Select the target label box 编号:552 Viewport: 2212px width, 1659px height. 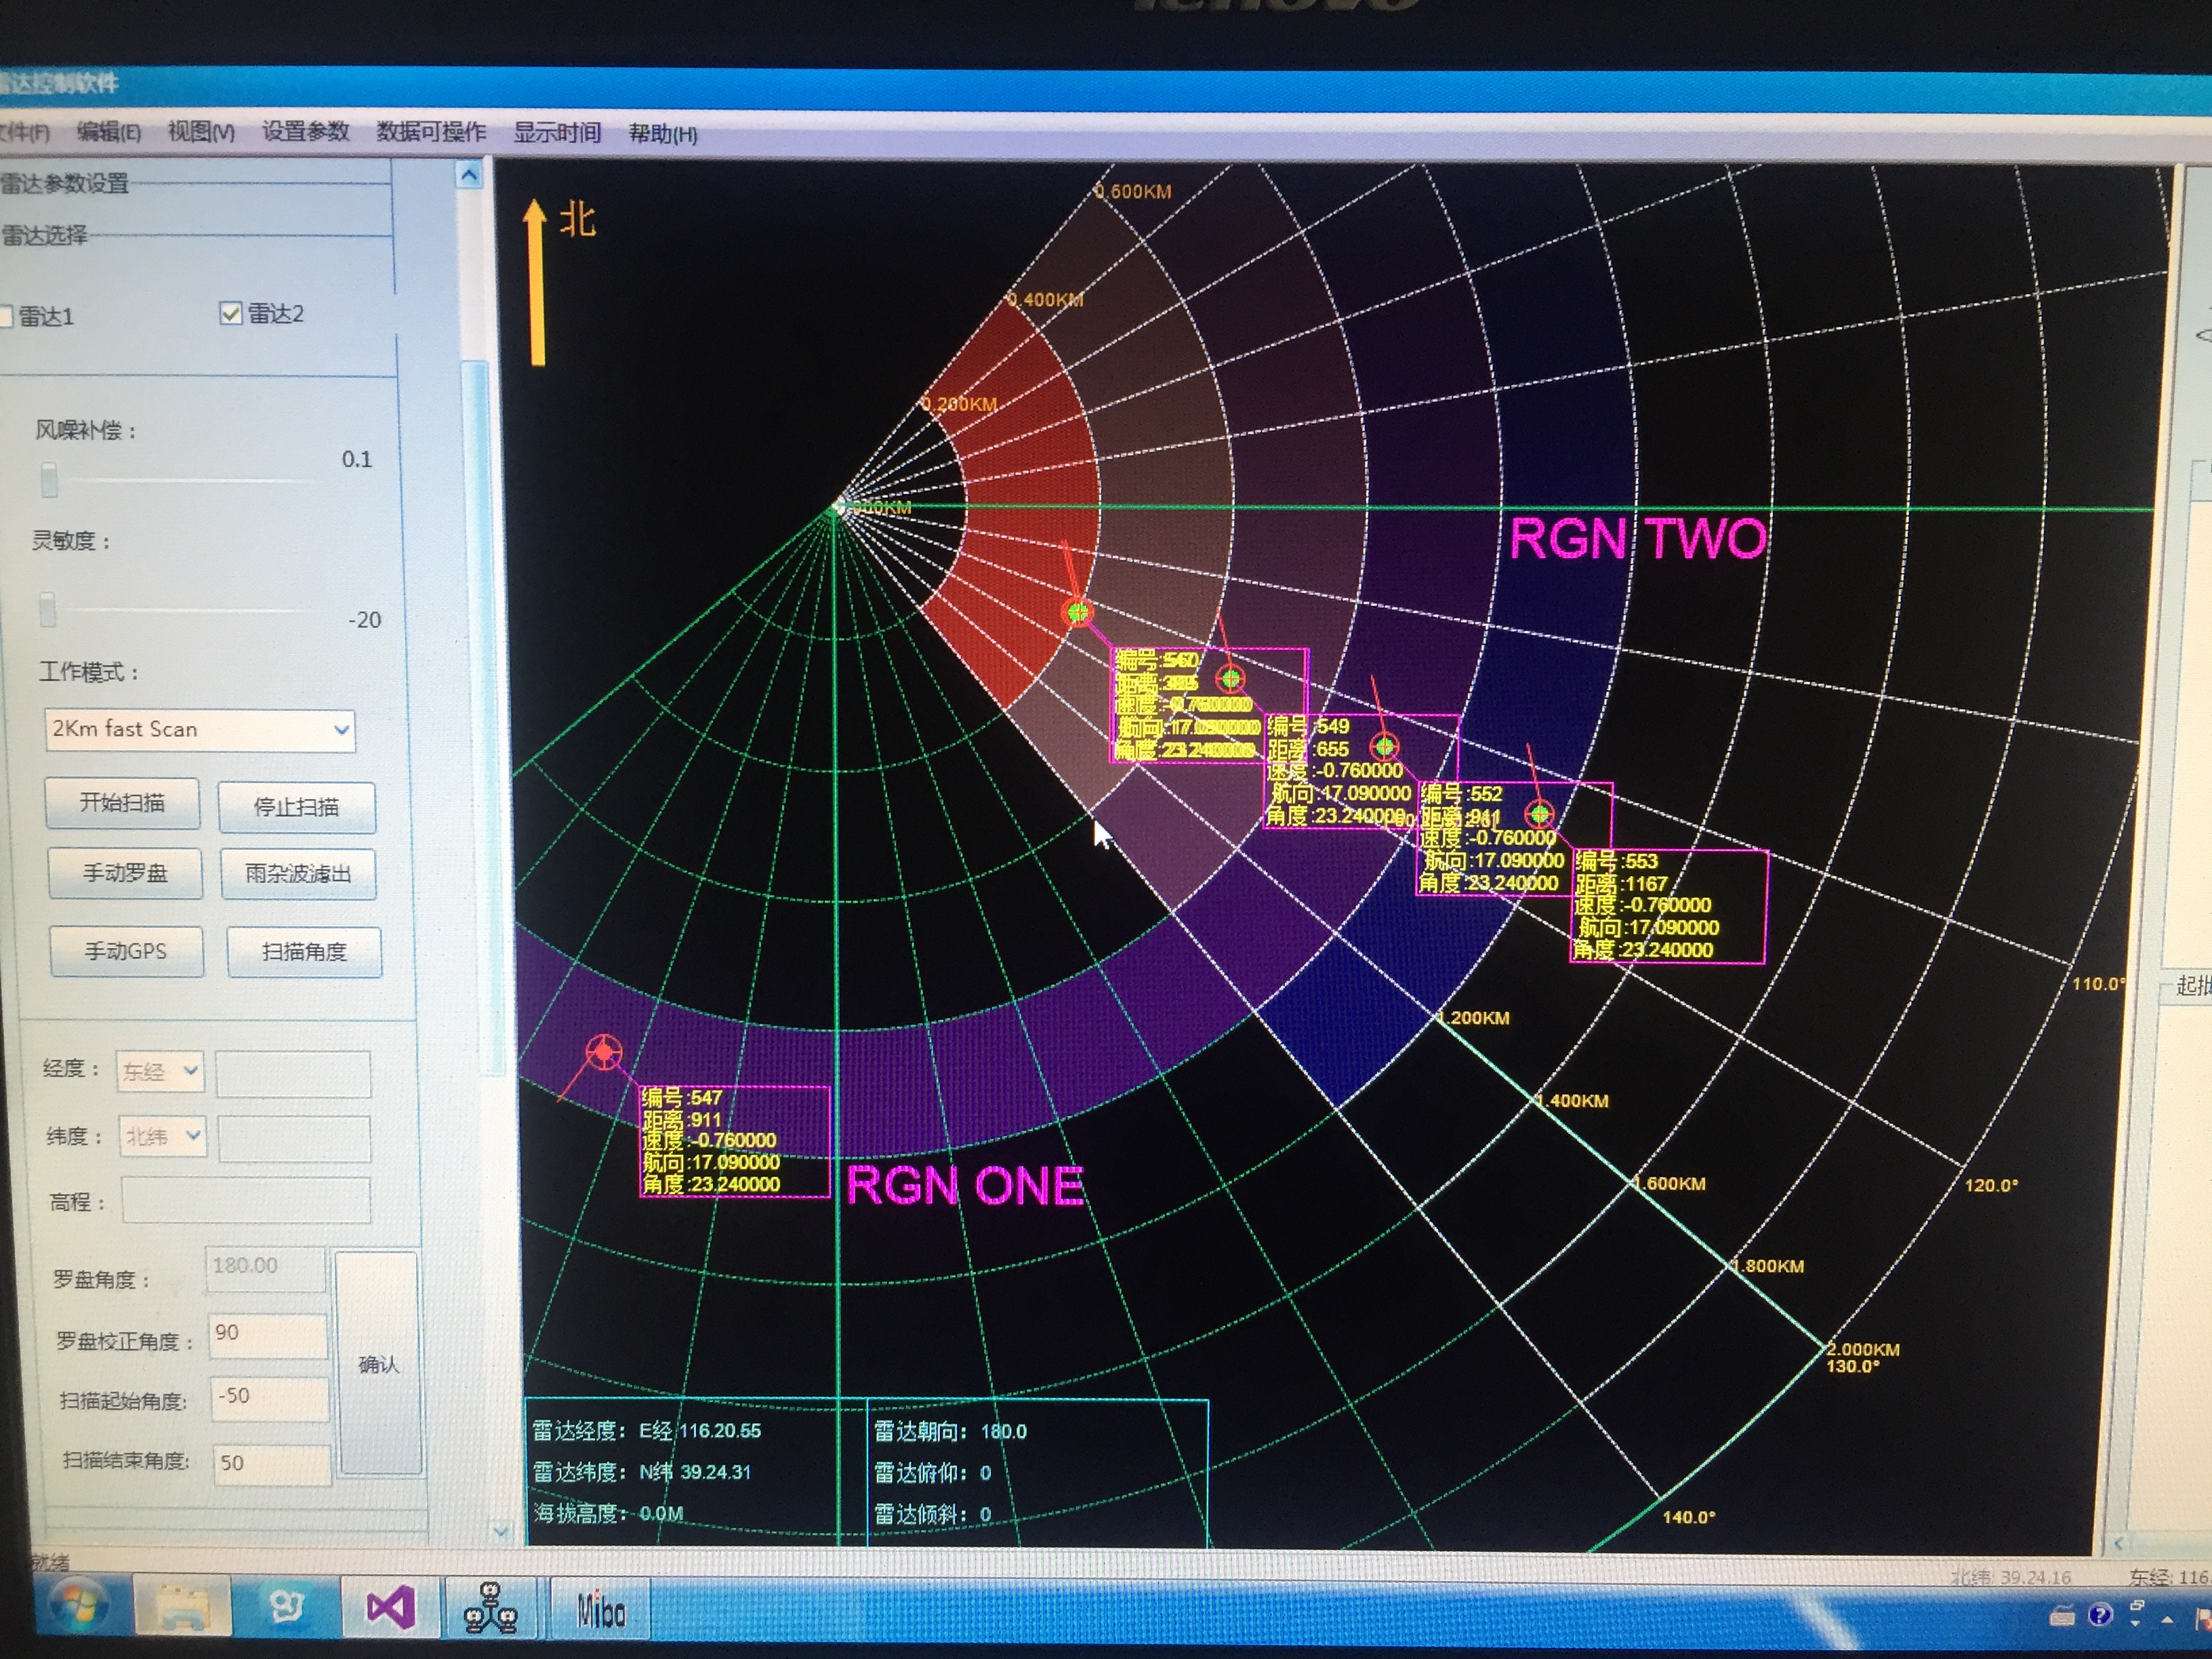[x=1515, y=838]
